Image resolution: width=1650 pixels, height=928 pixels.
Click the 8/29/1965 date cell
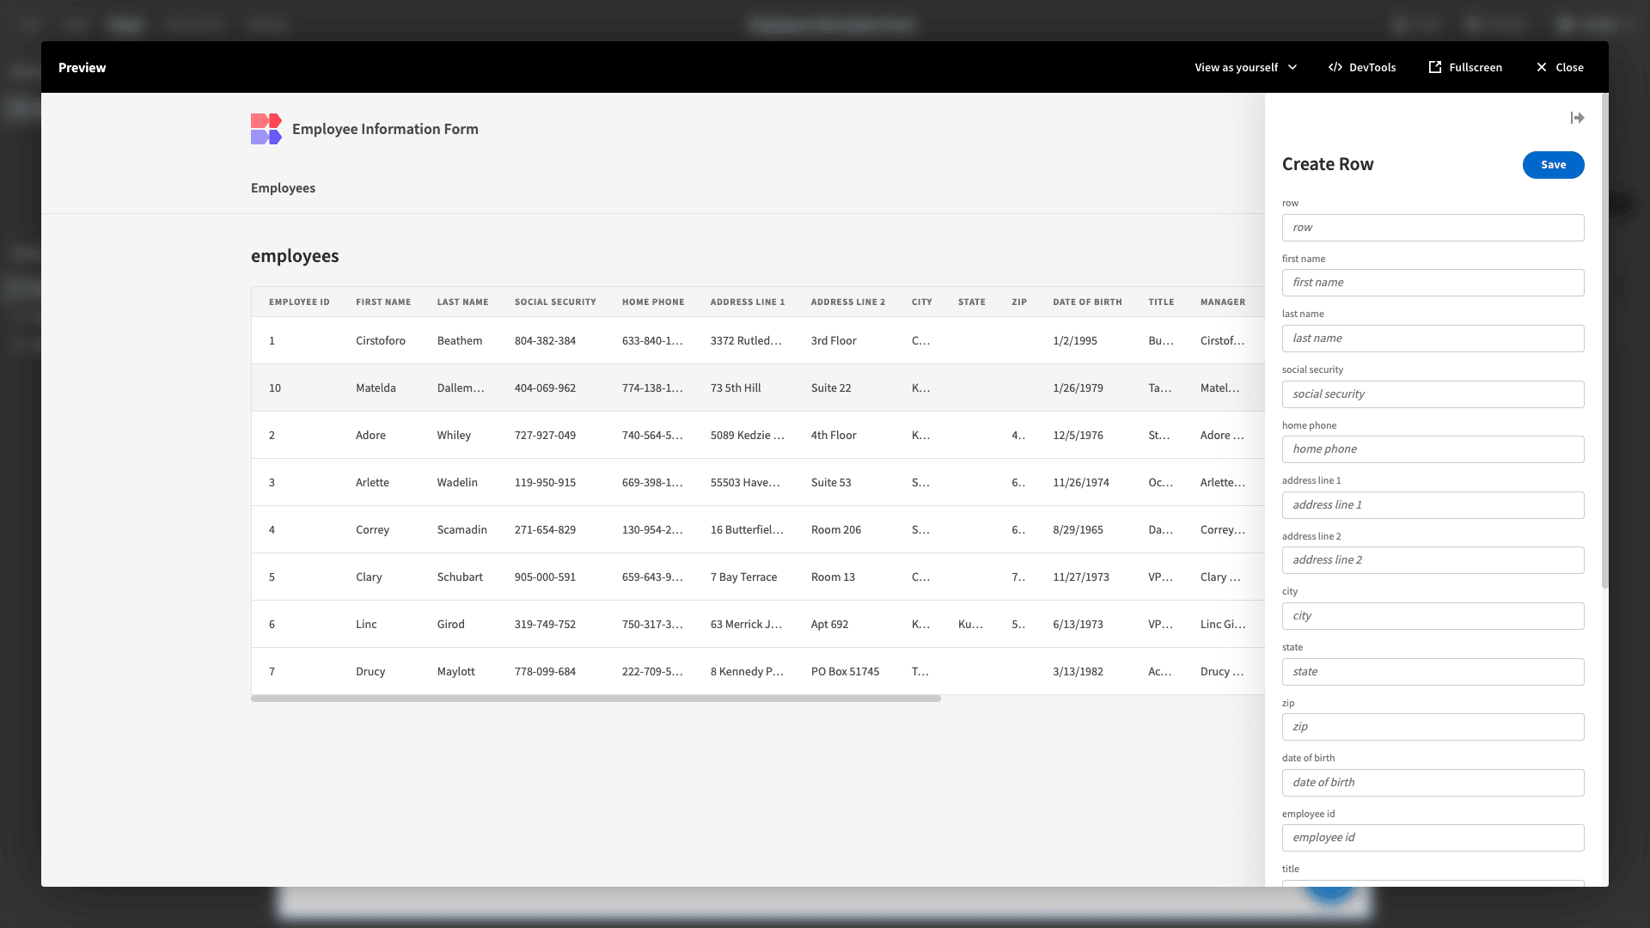pyautogui.click(x=1078, y=530)
